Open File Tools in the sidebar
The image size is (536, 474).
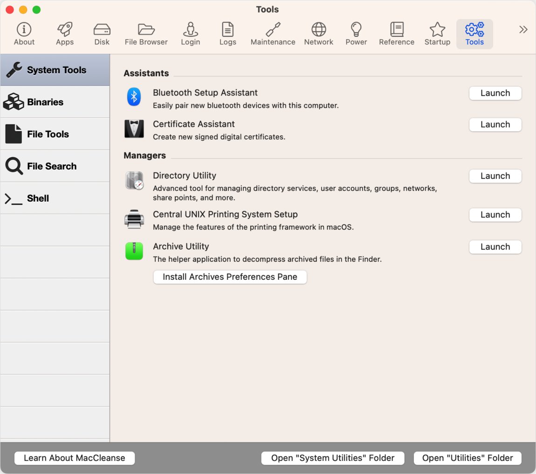point(55,134)
